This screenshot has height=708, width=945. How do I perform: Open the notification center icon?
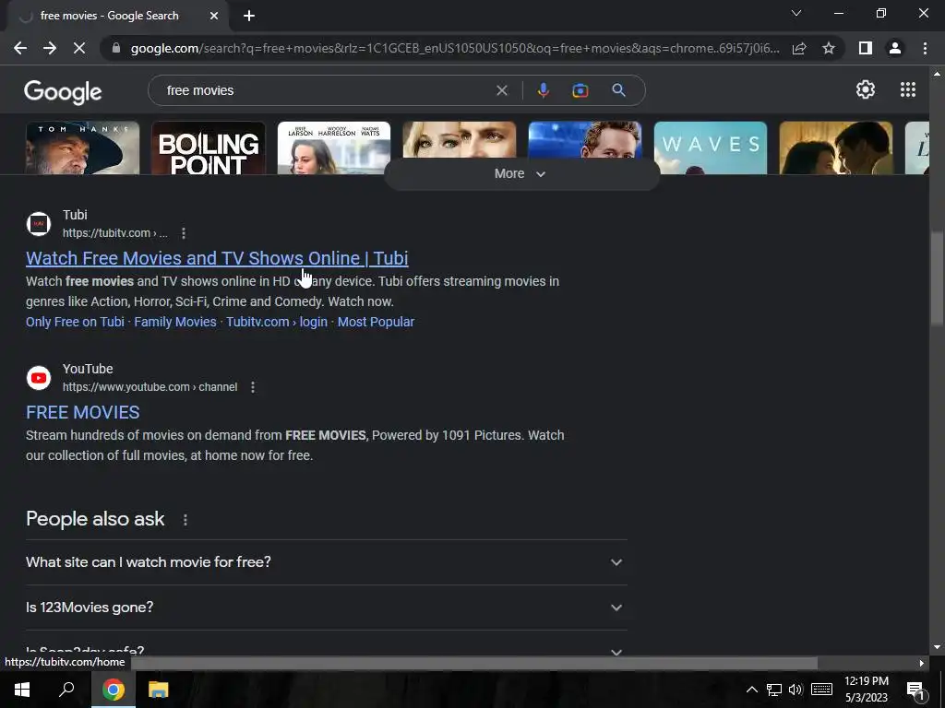916,690
